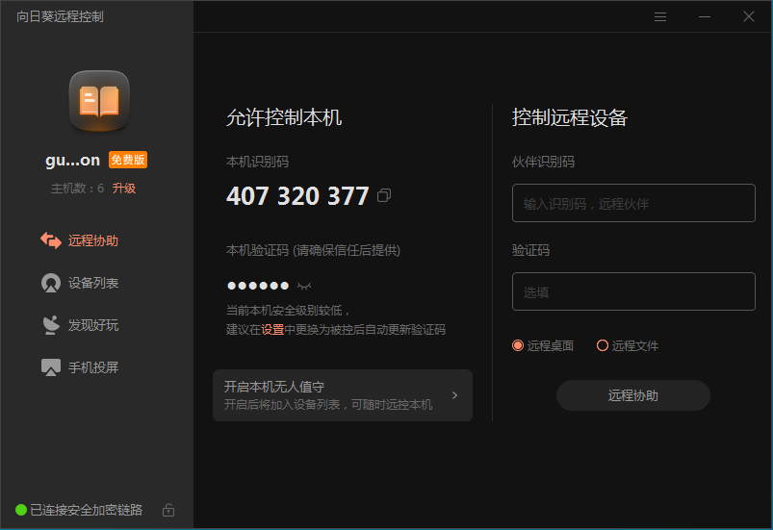Click the lock icon in status bar
The height and width of the screenshot is (530, 773).
(168, 510)
